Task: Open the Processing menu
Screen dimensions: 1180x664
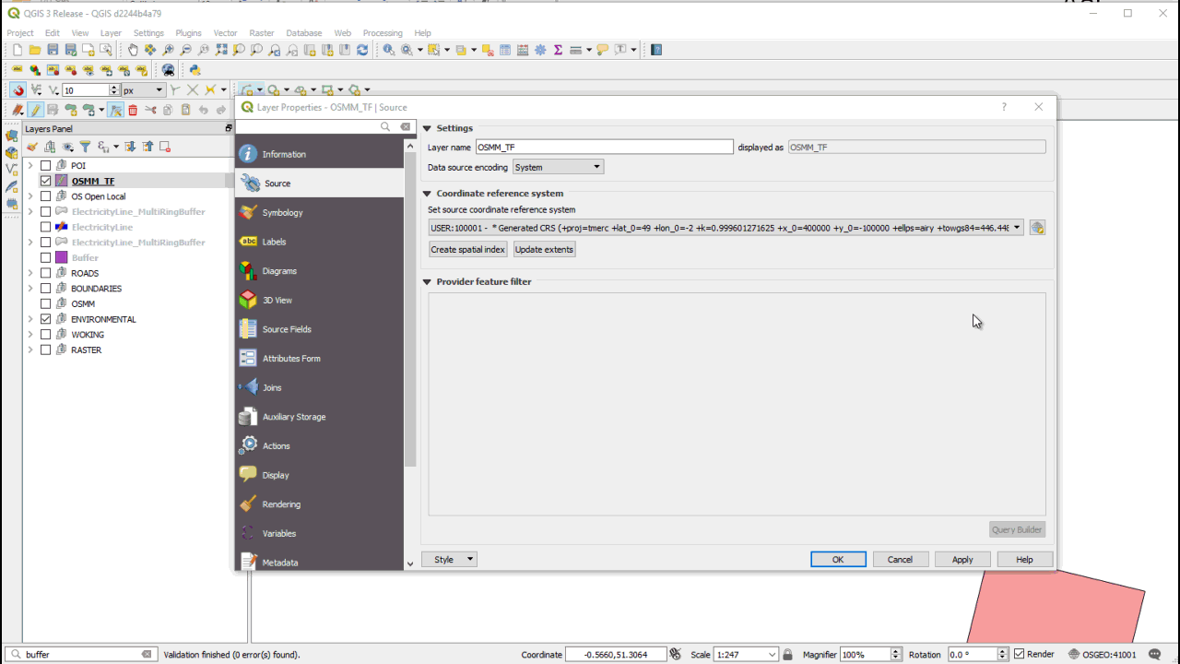Action: pos(383,33)
